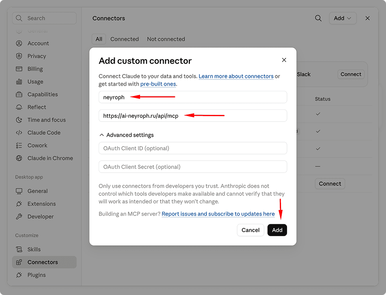Switch to the All connectors tab
Viewport: 386px width, 295px height.
[x=99, y=39]
